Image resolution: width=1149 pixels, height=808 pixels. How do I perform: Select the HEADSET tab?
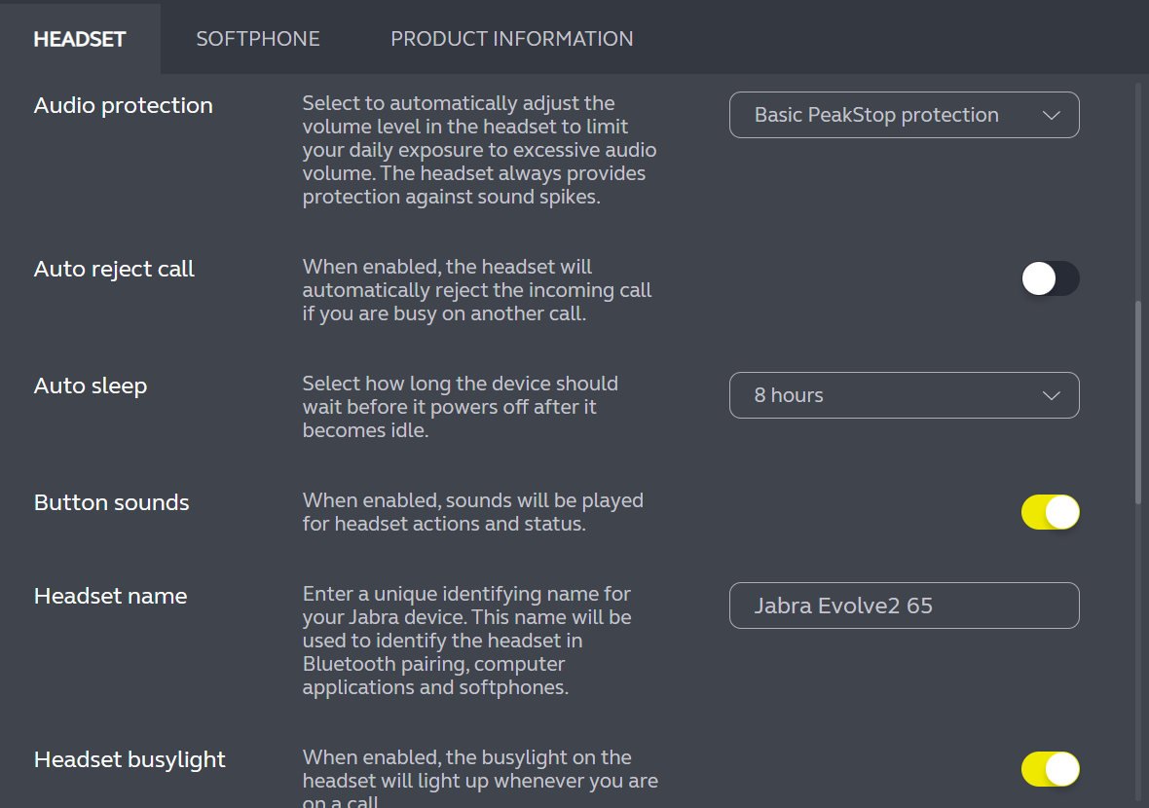[80, 39]
